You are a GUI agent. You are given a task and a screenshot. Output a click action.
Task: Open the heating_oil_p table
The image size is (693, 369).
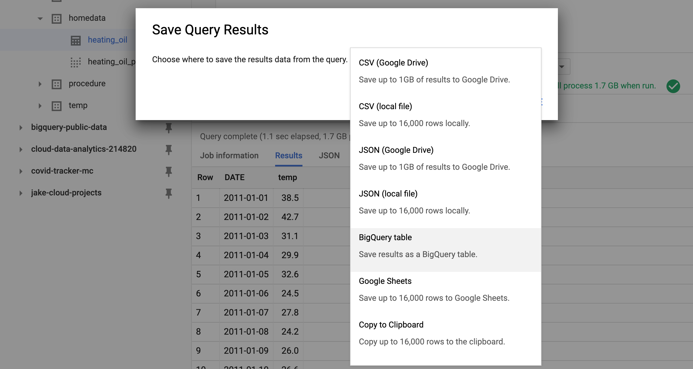coord(112,62)
